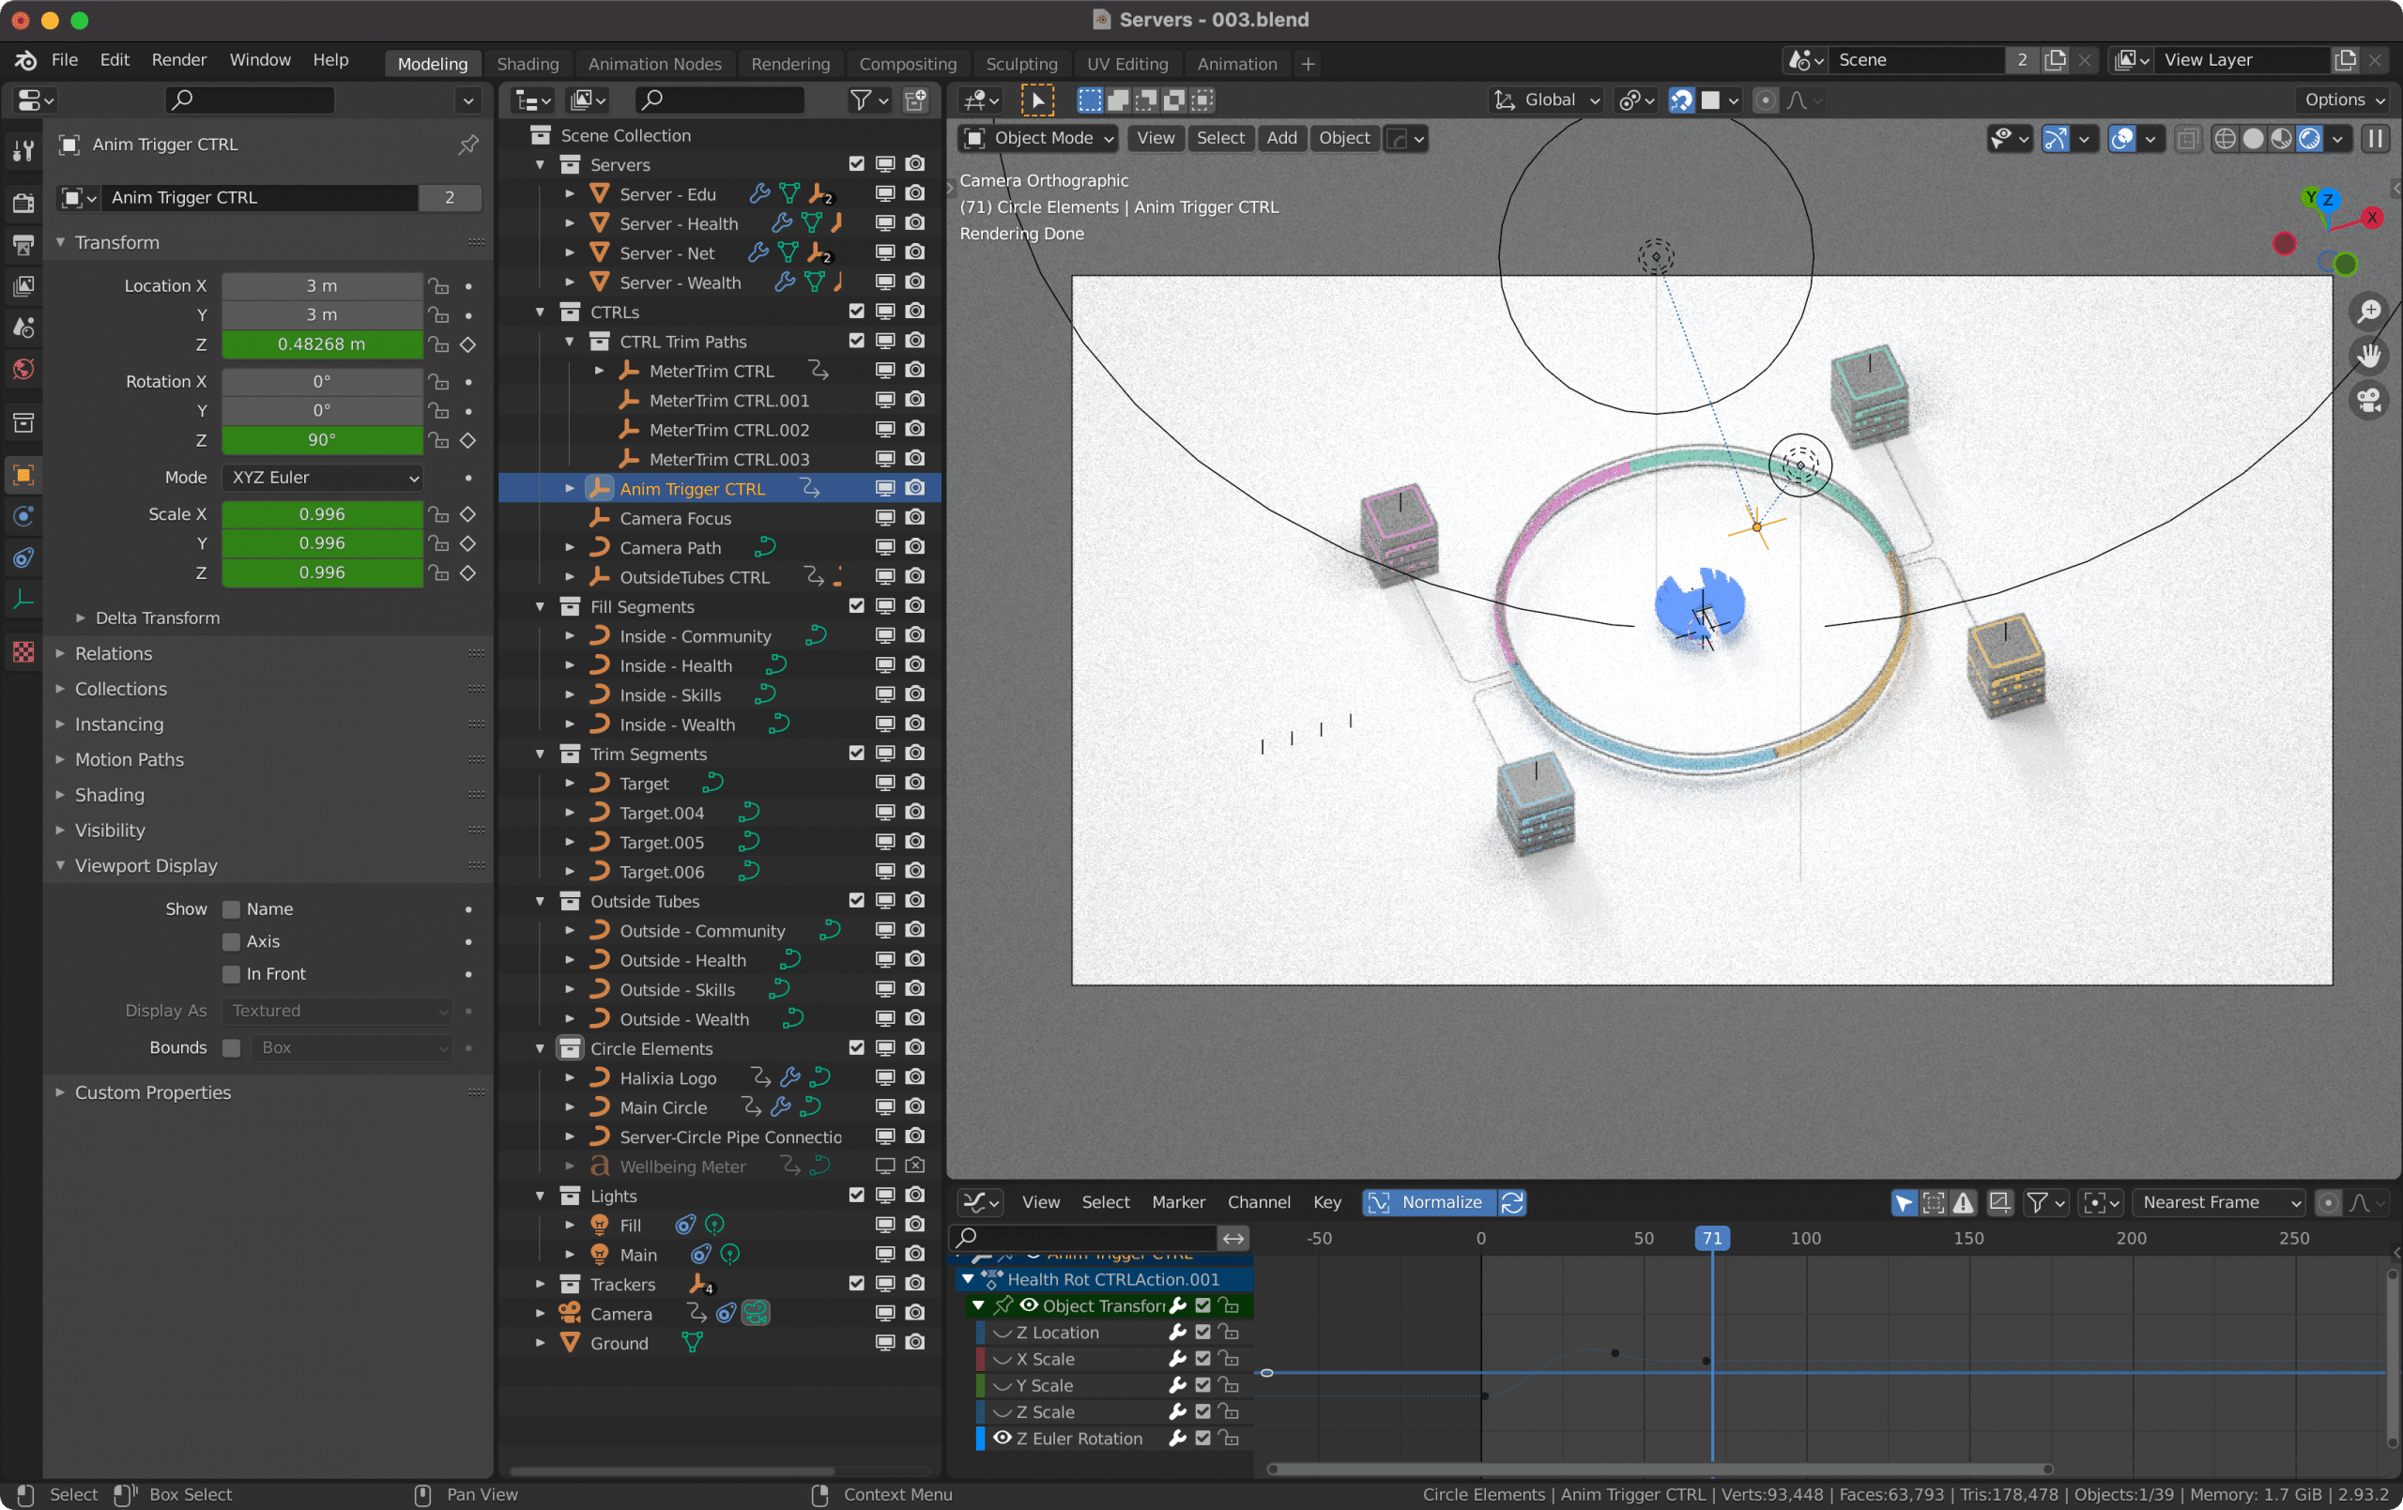This screenshot has width=2403, height=1510.
Task: Click the viewport zoom magnifier icon
Action: tap(2369, 312)
